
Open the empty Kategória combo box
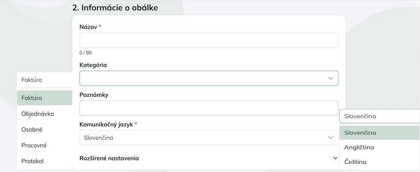pyautogui.click(x=201, y=78)
